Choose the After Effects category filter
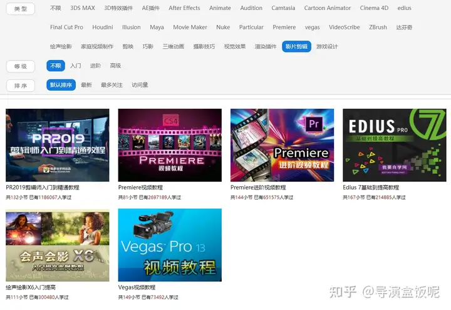The height and width of the screenshot is (310, 451). 184,8
